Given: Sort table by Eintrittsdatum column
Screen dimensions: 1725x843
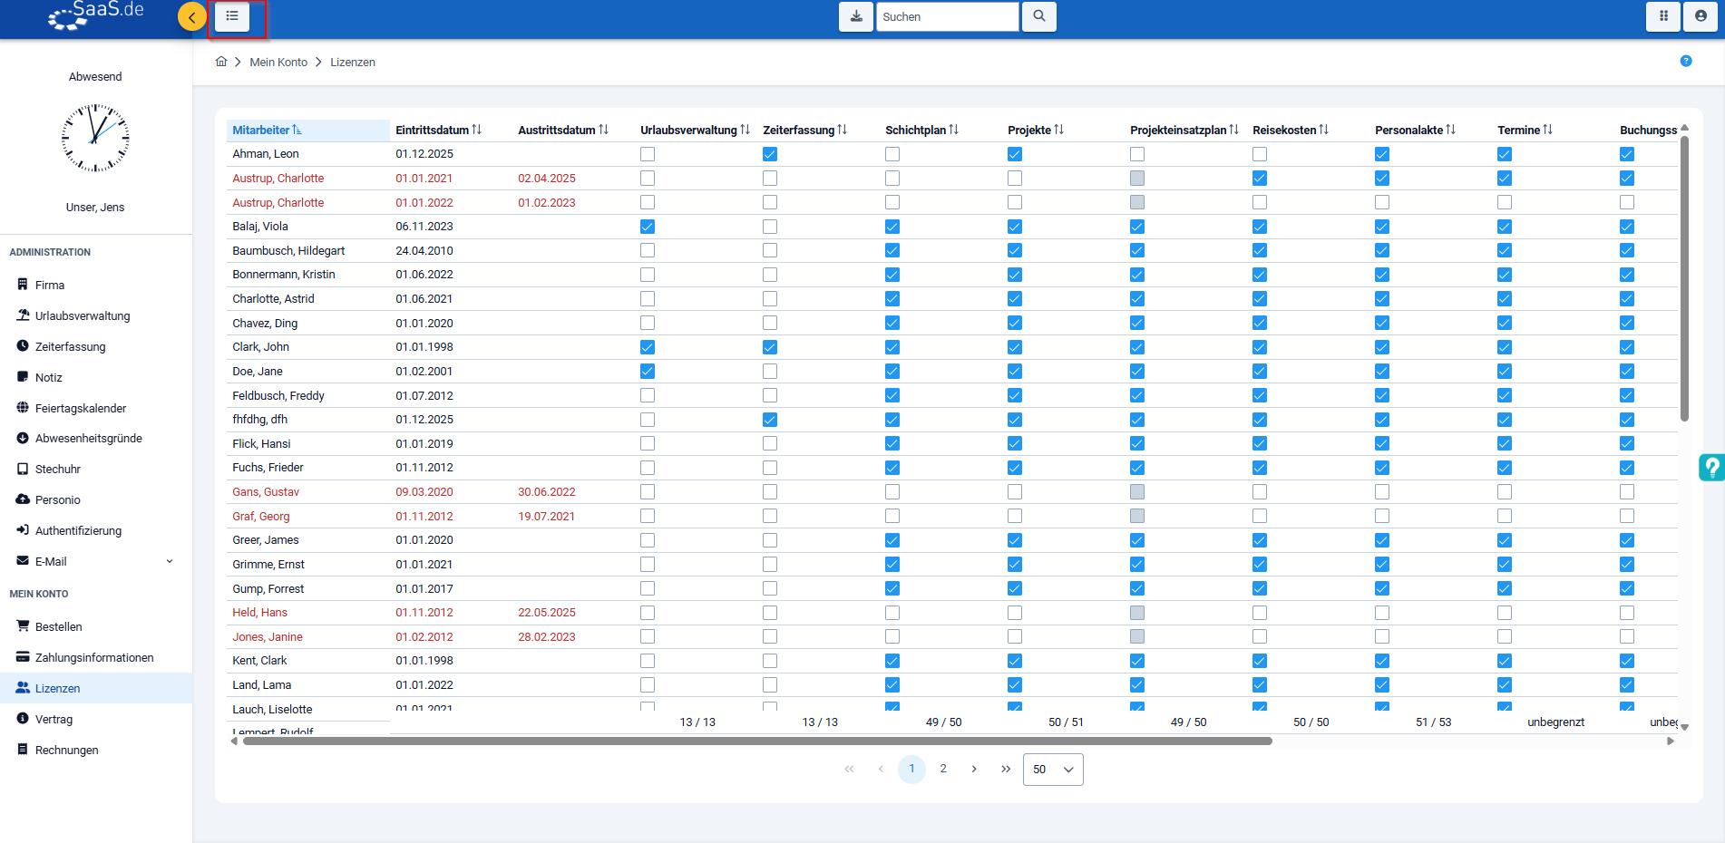Looking at the screenshot, I should coord(438,131).
